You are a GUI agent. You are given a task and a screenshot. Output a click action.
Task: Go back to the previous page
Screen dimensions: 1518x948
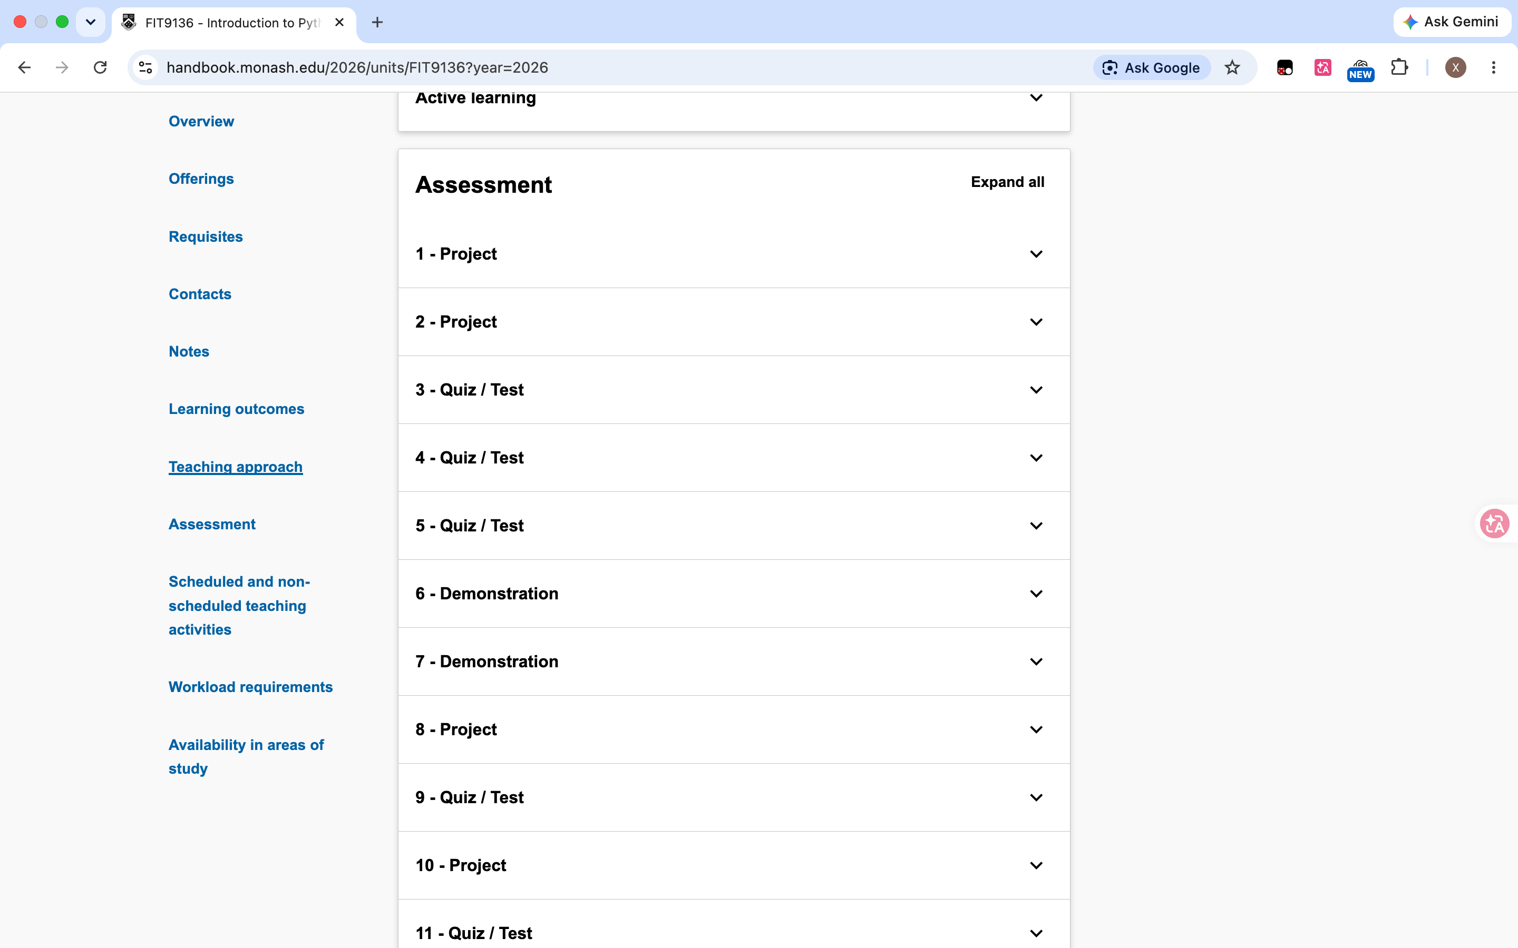click(24, 68)
